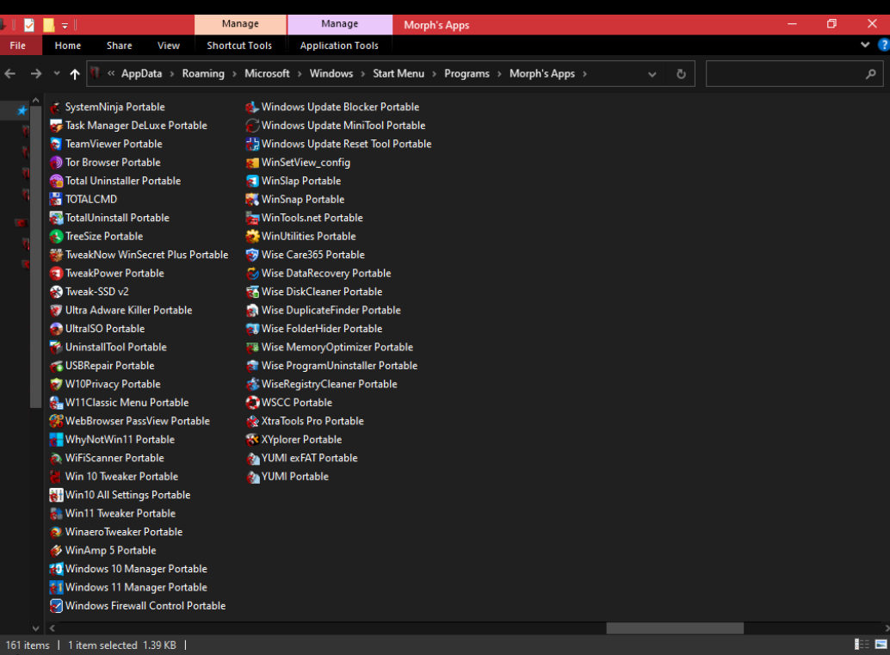This screenshot has width=890, height=655.
Task: Refresh the current folder view
Action: coord(681,74)
